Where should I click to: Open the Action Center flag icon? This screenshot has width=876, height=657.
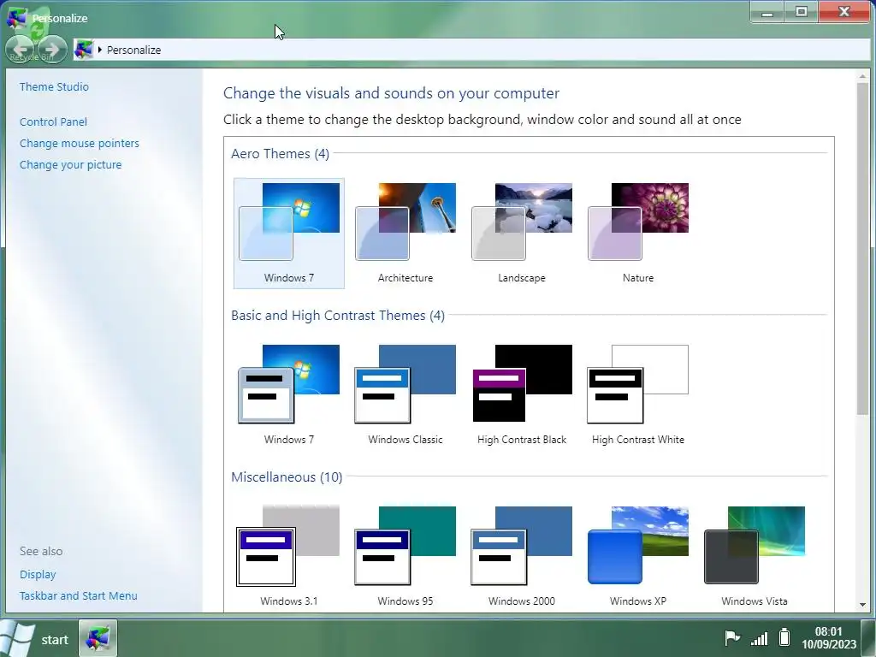tap(732, 636)
